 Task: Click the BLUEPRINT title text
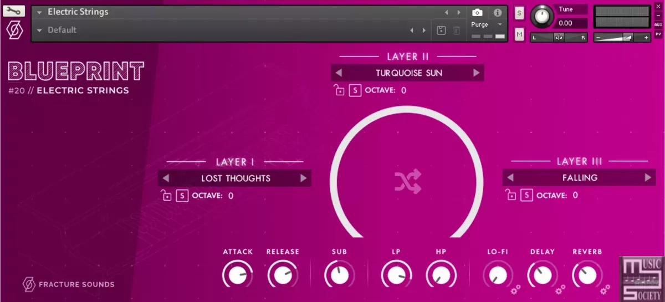(76, 71)
